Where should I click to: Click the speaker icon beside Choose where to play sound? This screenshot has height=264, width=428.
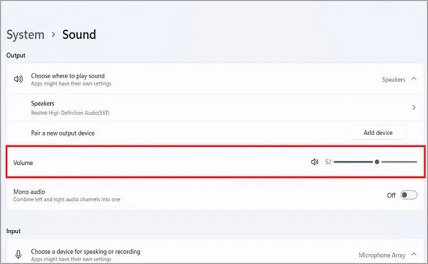(18, 79)
